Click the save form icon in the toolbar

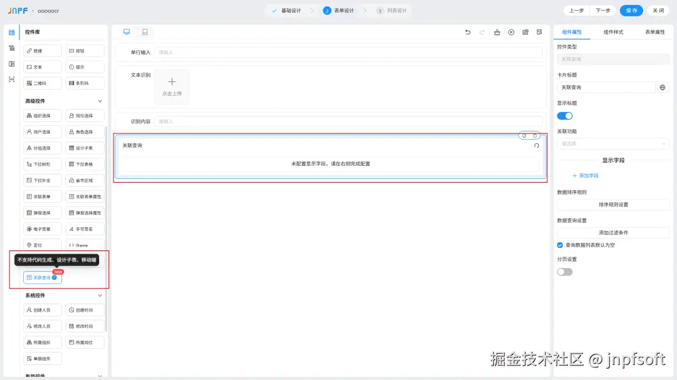coord(540,33)
